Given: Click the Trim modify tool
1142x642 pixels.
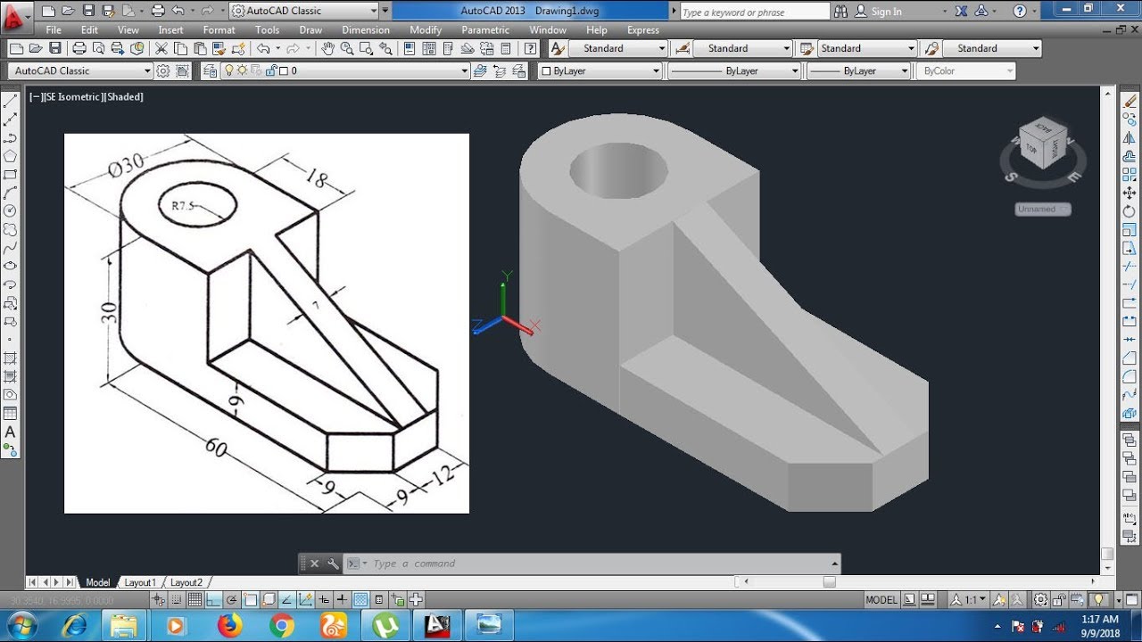Looking at the screenshot, I should pyautogui.click(x=1130, y=267).
